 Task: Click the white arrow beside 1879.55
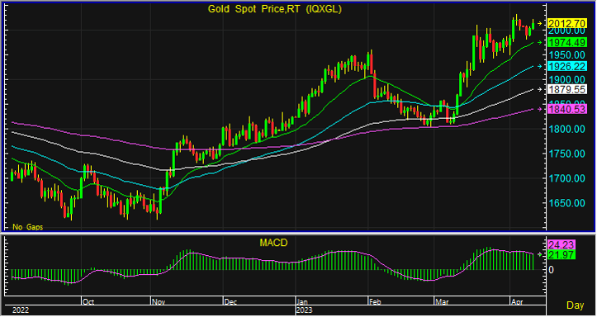click(x=539, y=89)
